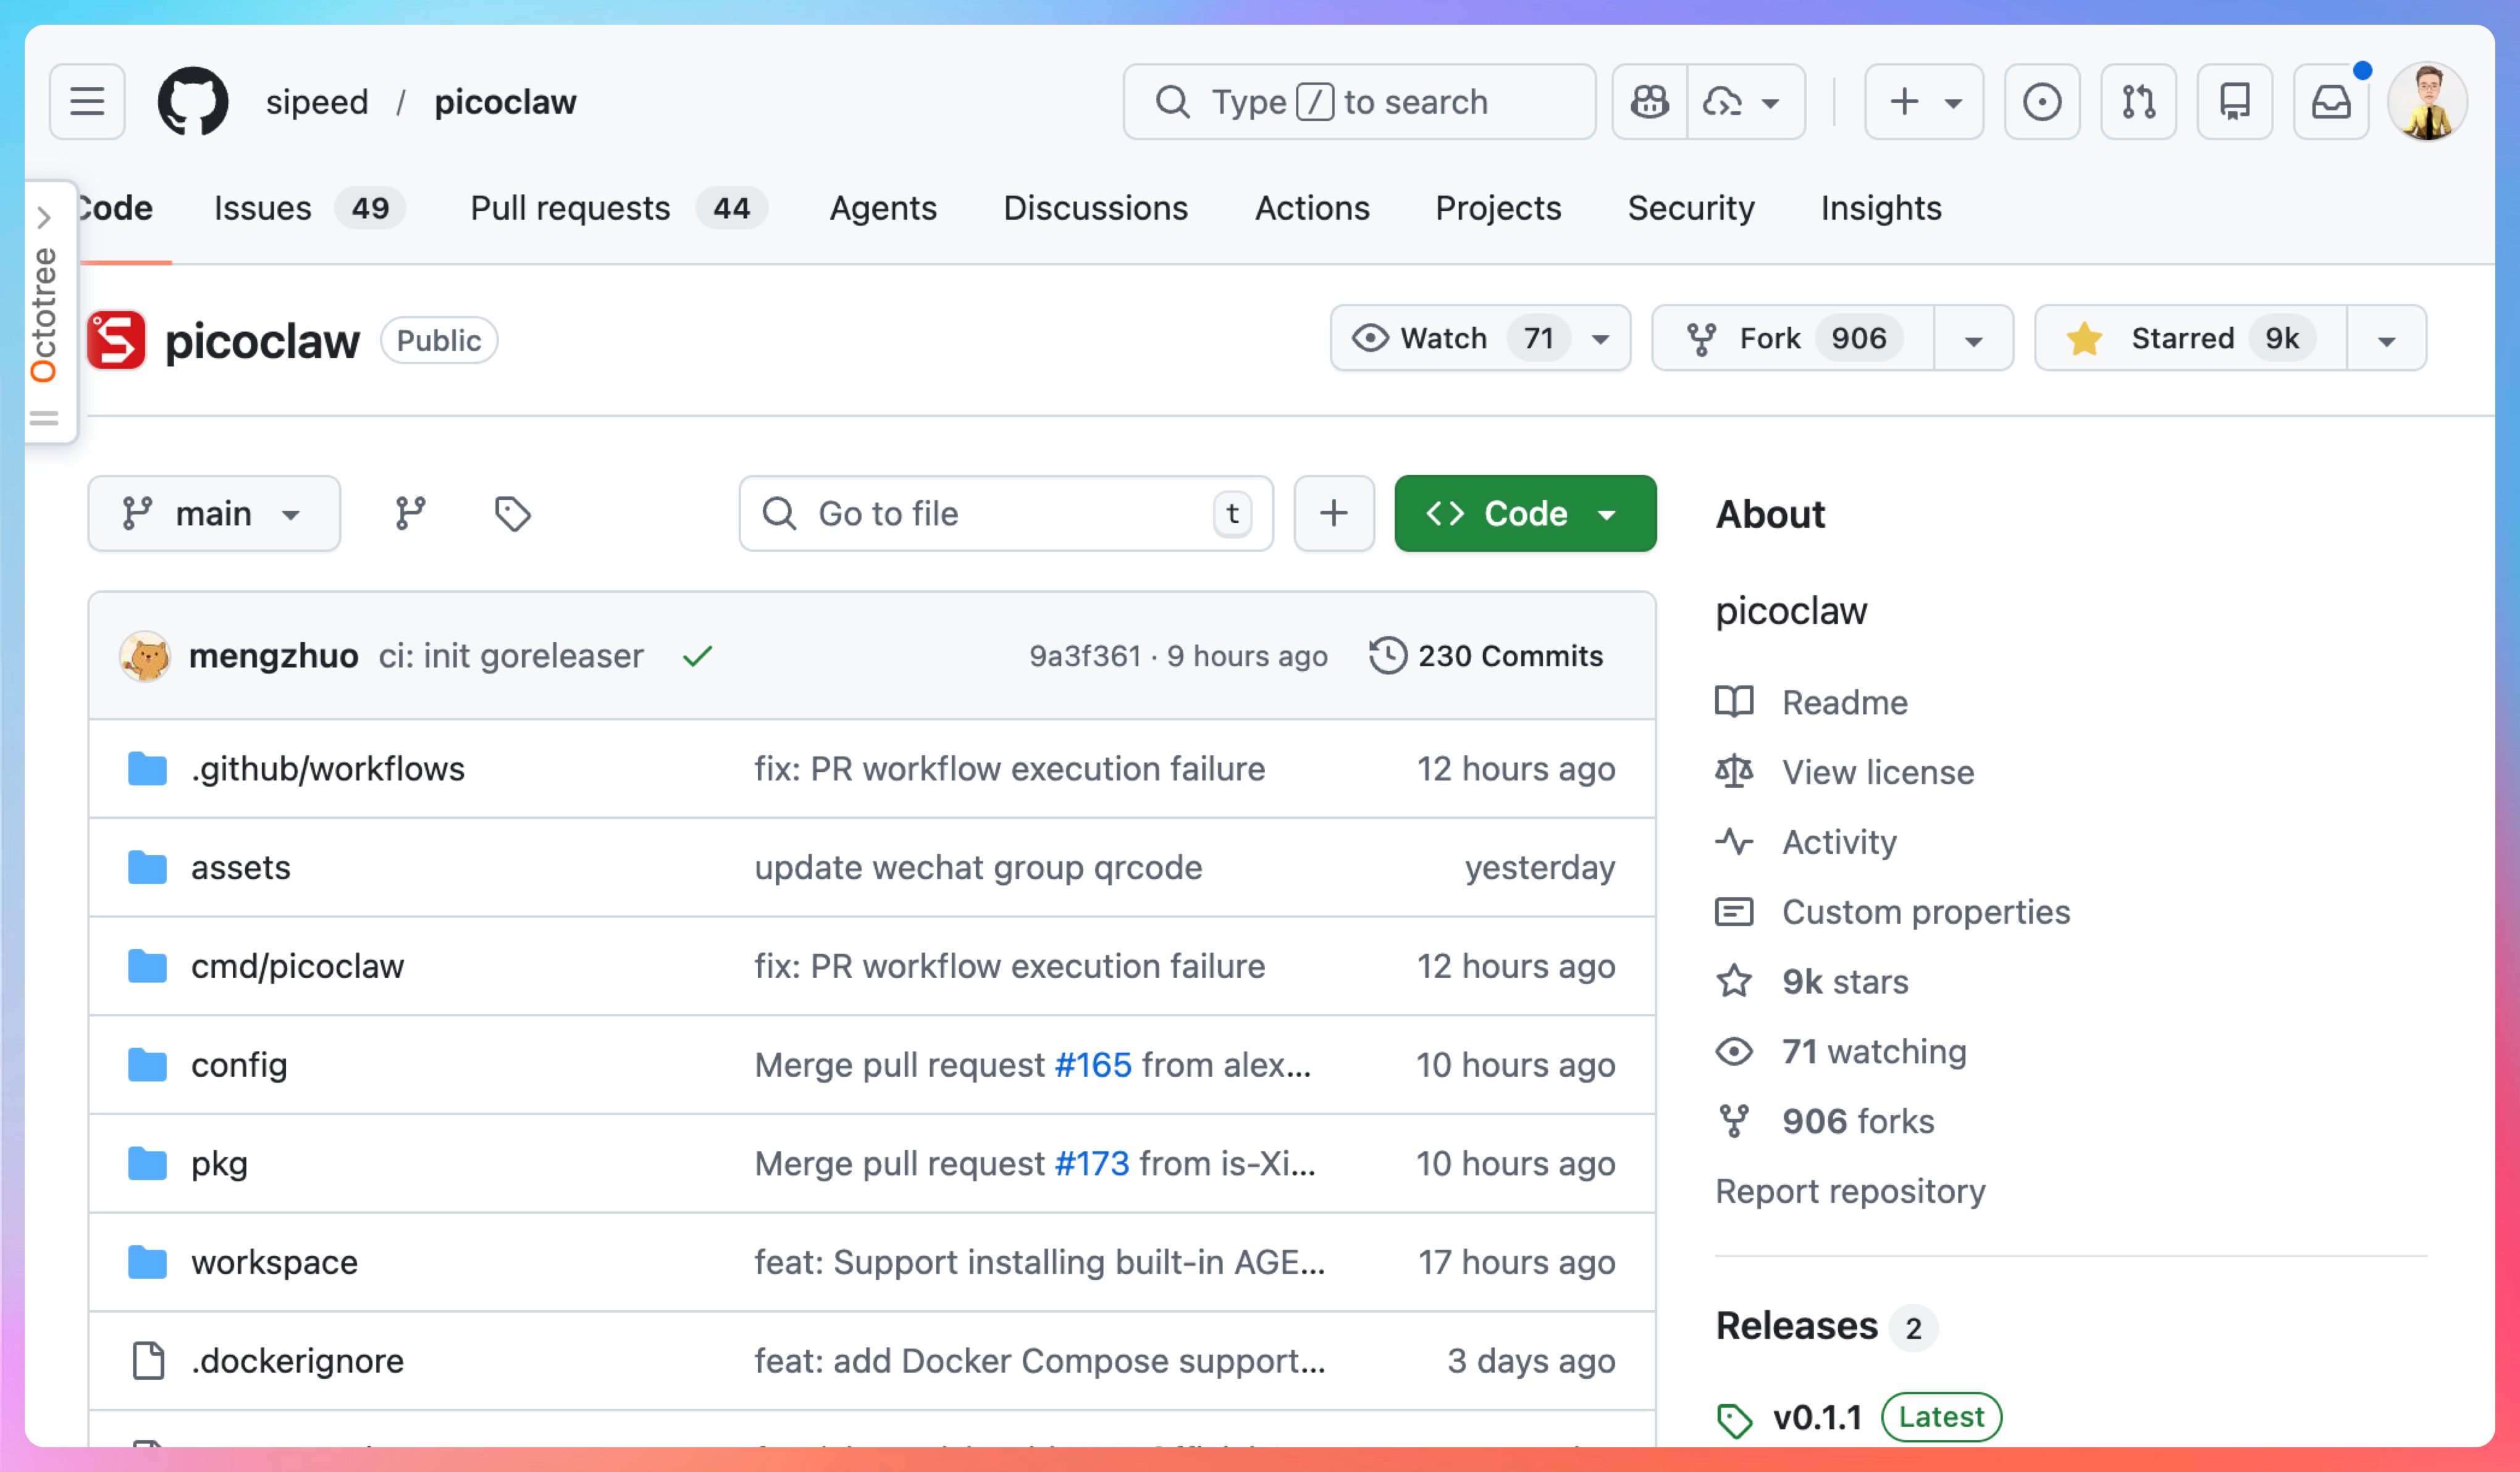
Task: Open pull request #165 link
Action: [1092, 1065]
